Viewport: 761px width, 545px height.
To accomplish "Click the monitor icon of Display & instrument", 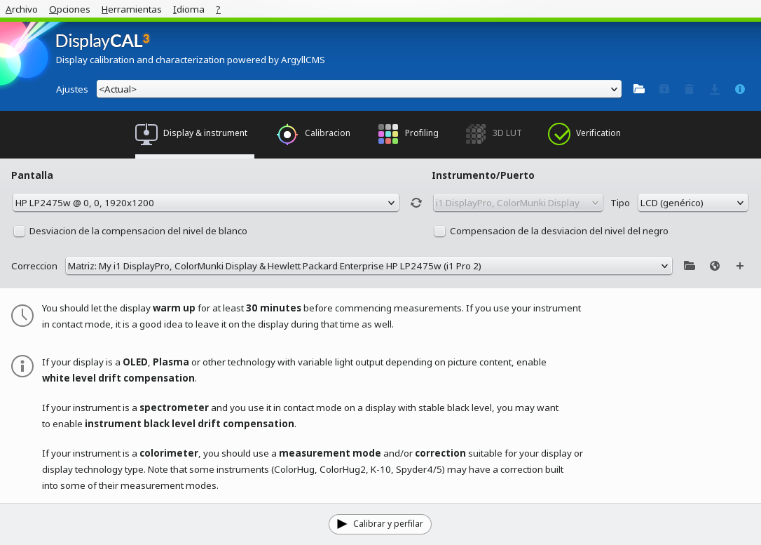I will (146, 134).
